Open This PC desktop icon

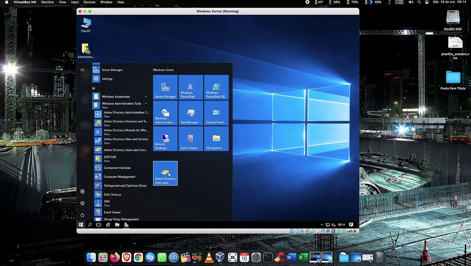click(x=86, y=25)
